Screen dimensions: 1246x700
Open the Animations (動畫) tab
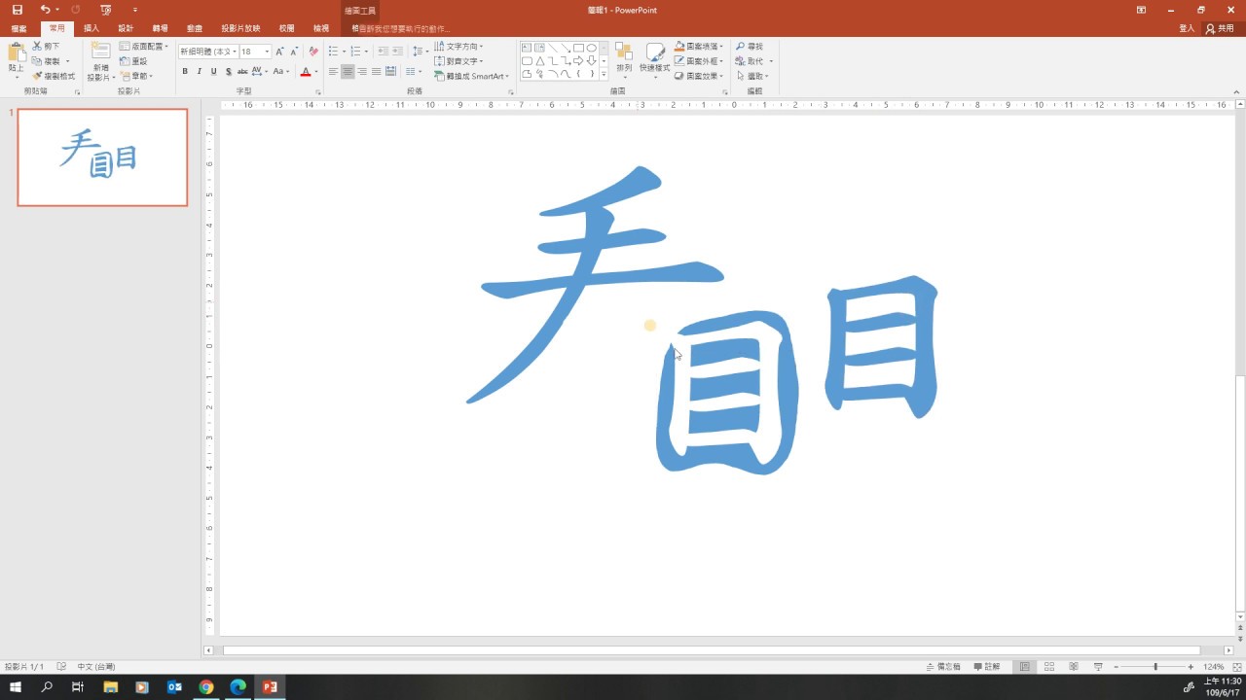[195, 28]
